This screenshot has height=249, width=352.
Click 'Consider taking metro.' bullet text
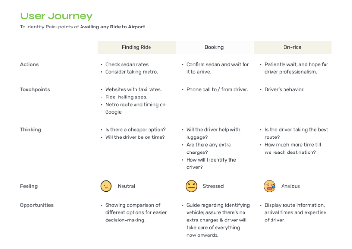click(132, 72)
